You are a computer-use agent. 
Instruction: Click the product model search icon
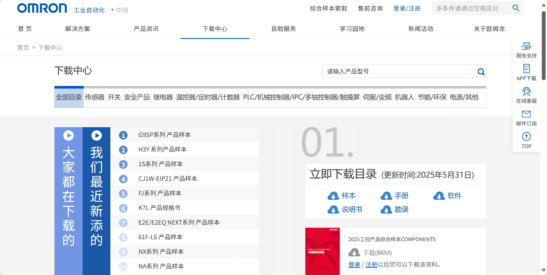(x=481, y=72)
